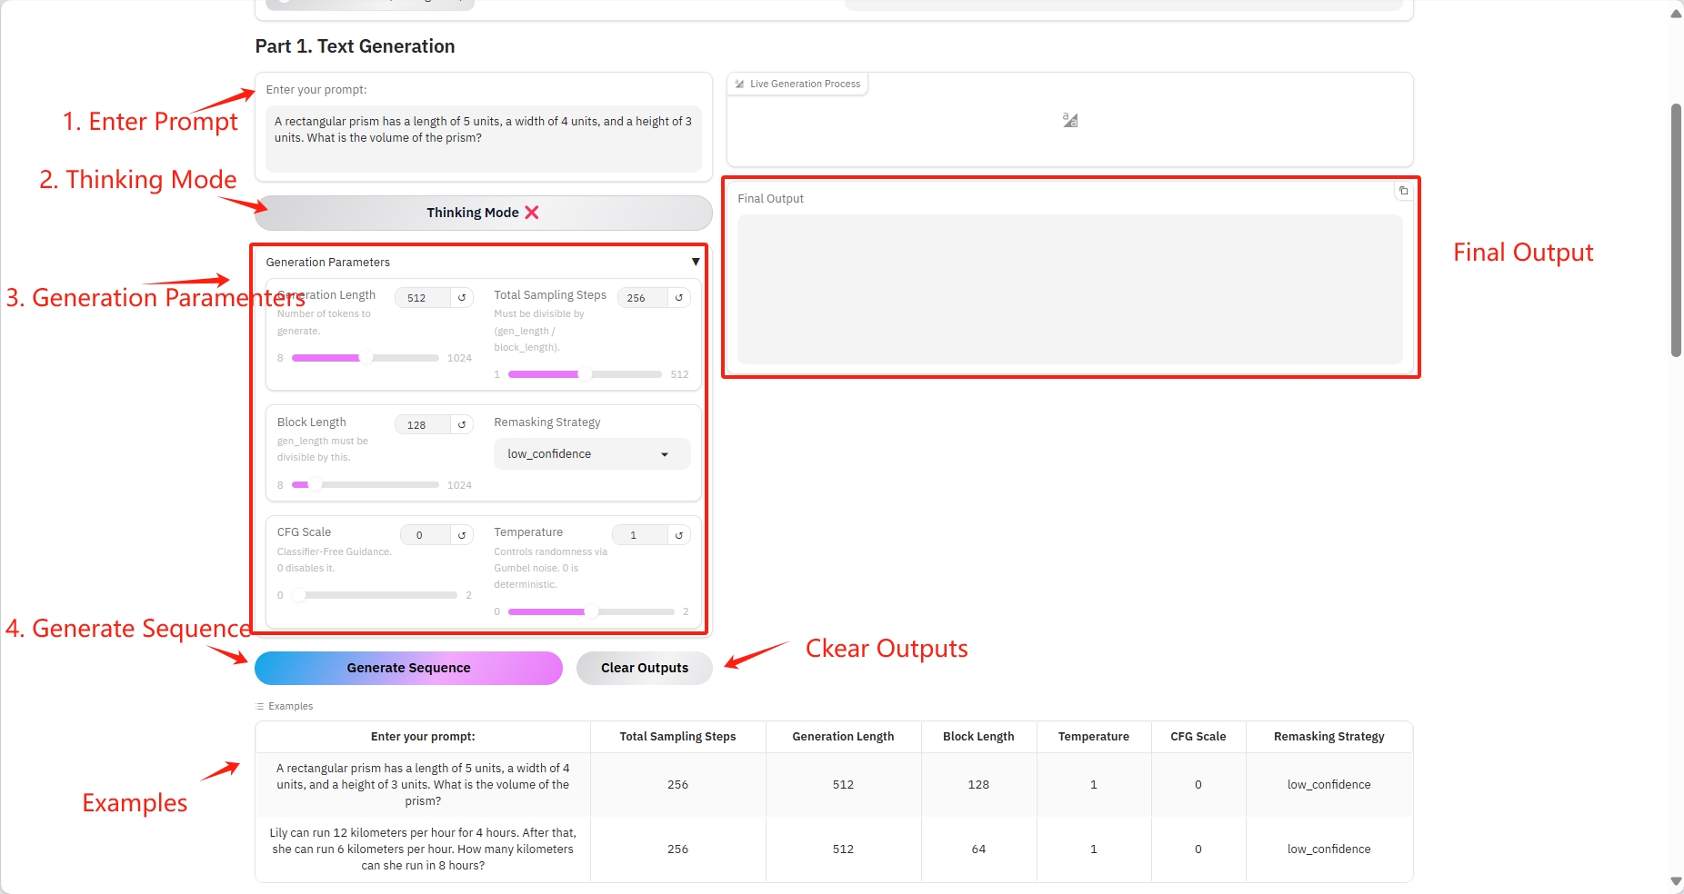Image resolution: width=1684 pixels, height=894 pixels.
Task: Reset Generation Length value icon
Action: 462,298
